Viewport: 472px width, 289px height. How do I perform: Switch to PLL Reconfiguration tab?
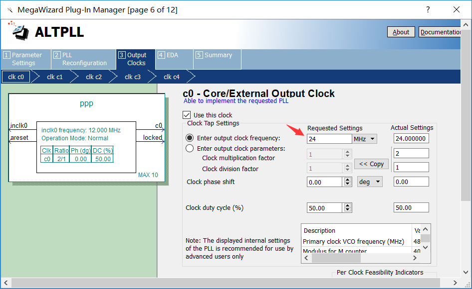84,59
